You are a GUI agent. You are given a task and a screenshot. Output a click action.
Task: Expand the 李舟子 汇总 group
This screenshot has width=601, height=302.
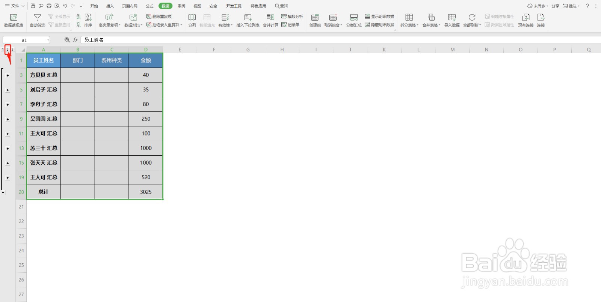pos(8,105)
